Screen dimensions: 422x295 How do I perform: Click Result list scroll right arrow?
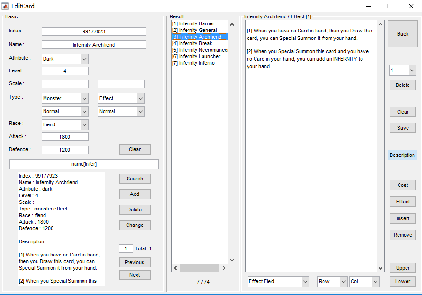tap(224, 268)
